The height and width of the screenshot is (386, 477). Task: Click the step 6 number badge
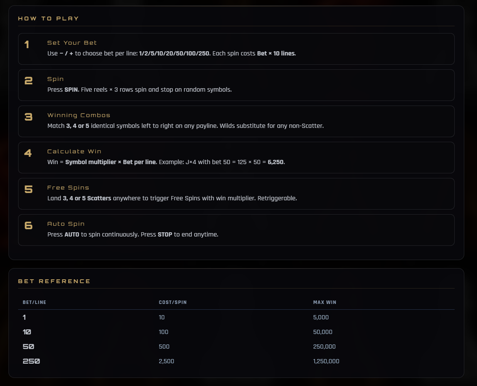[29, 225]
